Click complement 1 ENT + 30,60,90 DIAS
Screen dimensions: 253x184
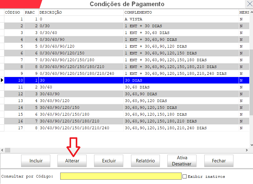[x=181, y=40]
